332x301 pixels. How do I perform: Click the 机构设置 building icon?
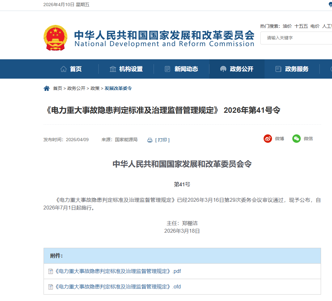[x=113, y=69]
